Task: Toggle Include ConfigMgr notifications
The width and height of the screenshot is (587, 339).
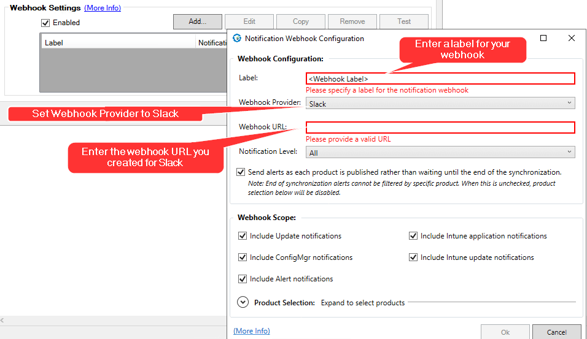Action: coord(242,257)
